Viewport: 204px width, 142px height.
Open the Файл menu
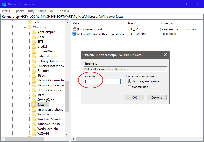coord(6,11)
